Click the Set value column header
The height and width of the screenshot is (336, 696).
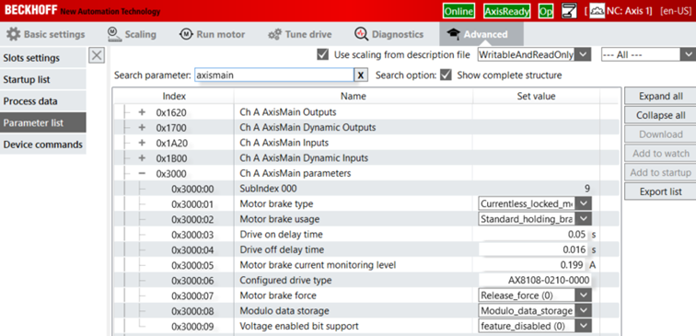536,97
